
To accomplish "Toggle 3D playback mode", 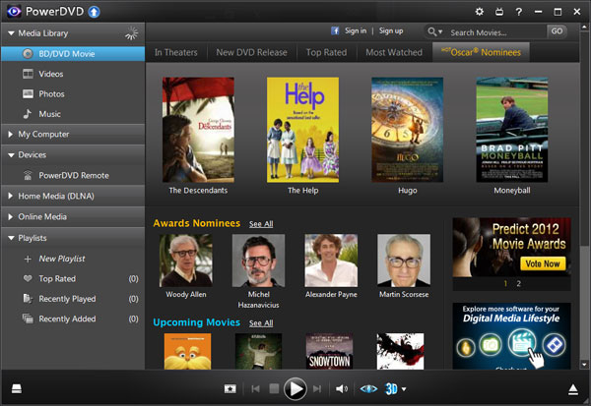I will click(x=391, y=388).
